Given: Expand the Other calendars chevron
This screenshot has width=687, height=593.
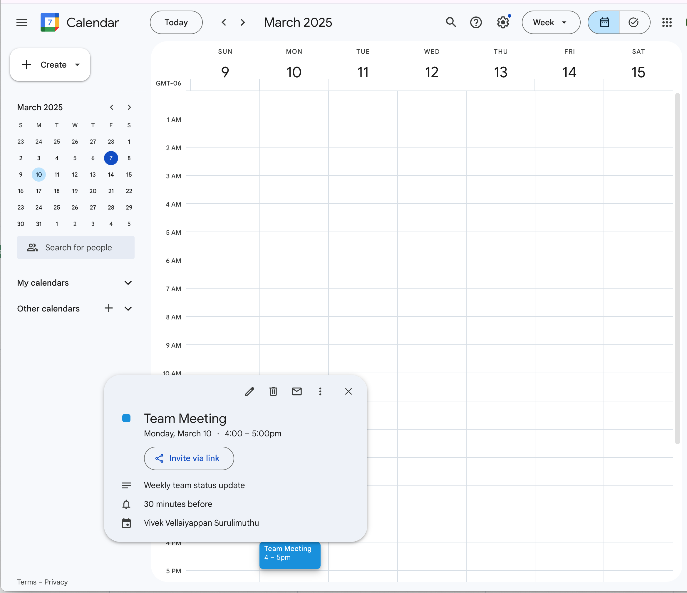Looking at the screenshot, I should [128, 309].
